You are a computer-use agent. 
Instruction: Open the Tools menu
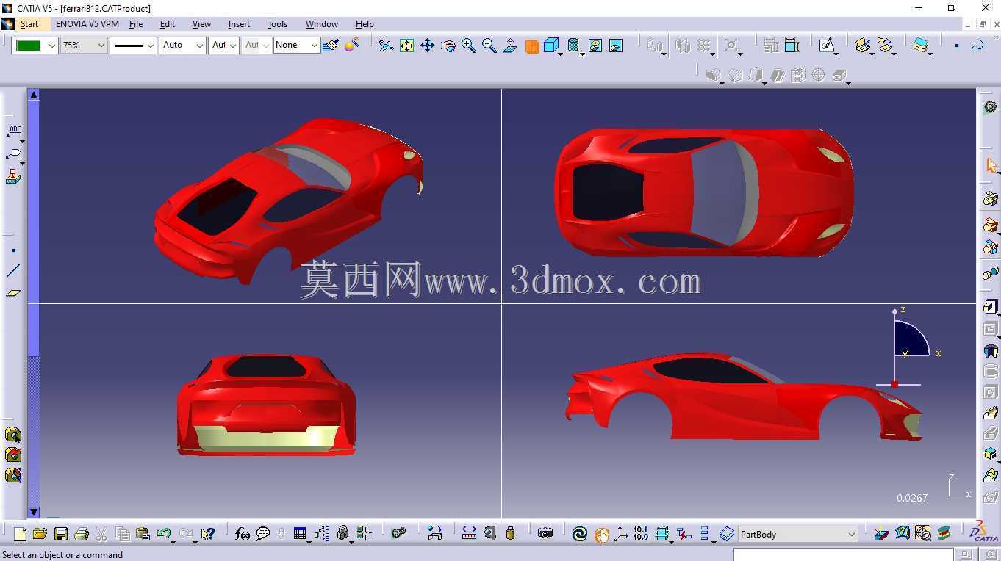pyautogui.click(x=277, y=24)
